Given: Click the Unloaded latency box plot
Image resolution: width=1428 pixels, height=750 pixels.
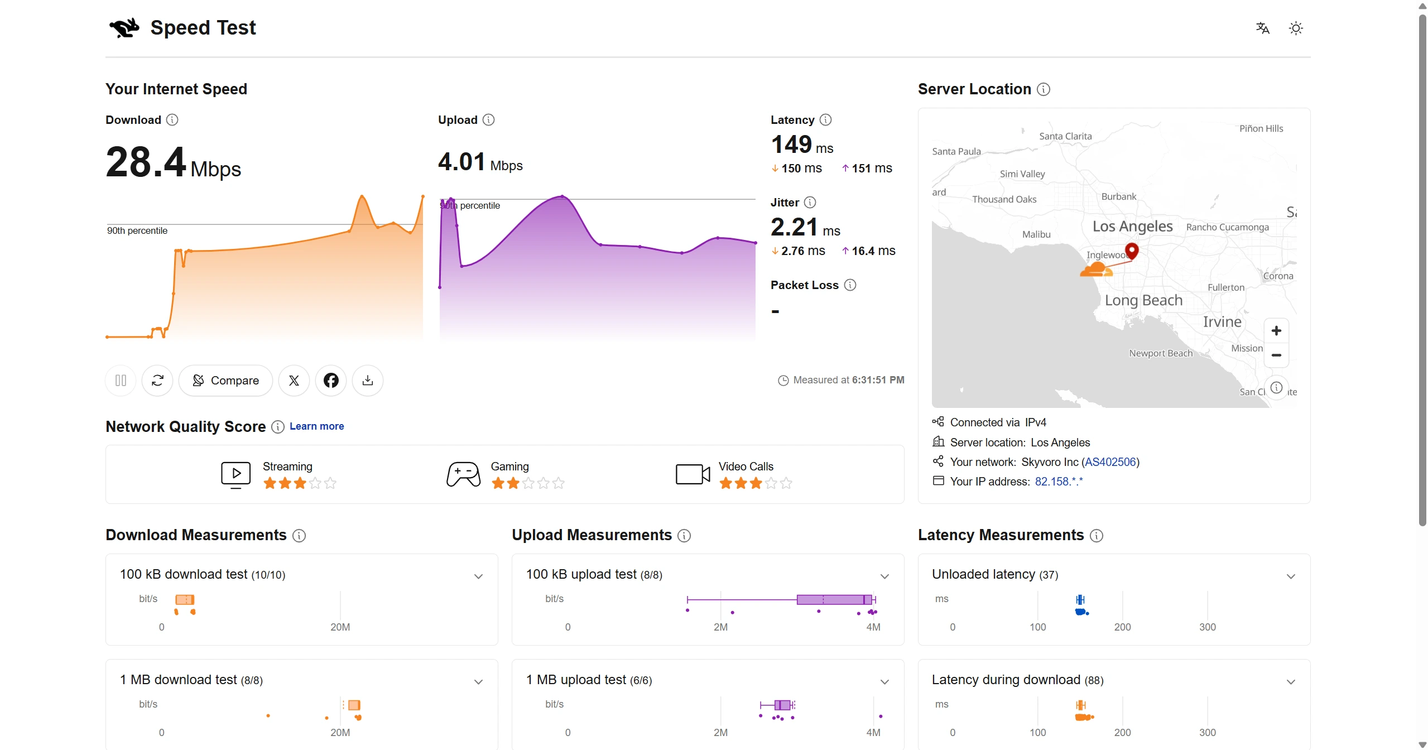Looking at the screenshot, I should pyautogui.click(x=1080, y=600).
